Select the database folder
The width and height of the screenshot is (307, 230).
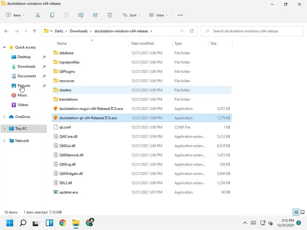pyautogui.click(x=142, y=53)
